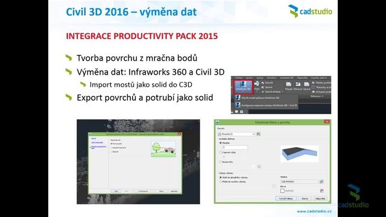The height and width of the screenshot is (217, 386).
Task: Click the Hladina layer name field
Action: point(299,181)
